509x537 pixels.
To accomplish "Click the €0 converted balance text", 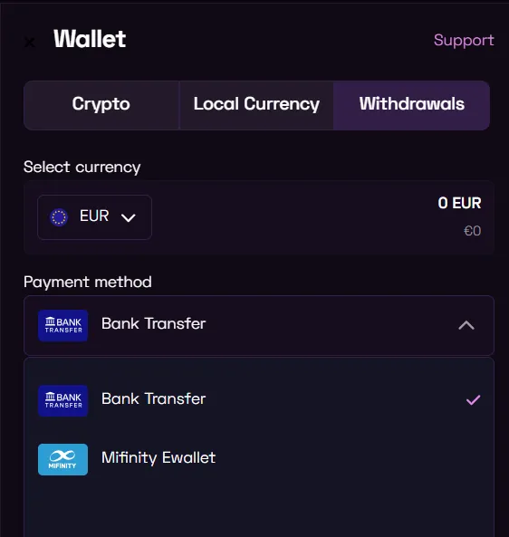I will pyautogui.click(x=473, y=231).
